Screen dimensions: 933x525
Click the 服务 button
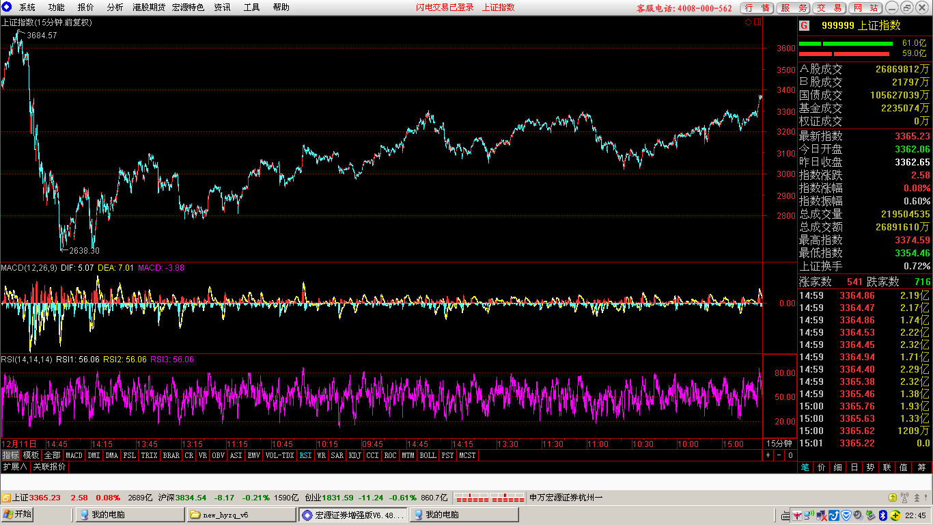(x=794, y=8)
